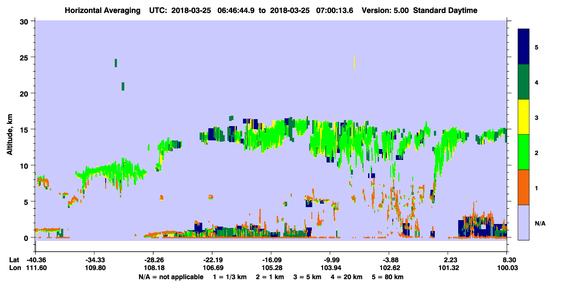Image resolution: width=563 pixels, height=289 pixels.
Task: Click the small green feature near 24 km
Action: pyautogui.click(x=116, y=63)
